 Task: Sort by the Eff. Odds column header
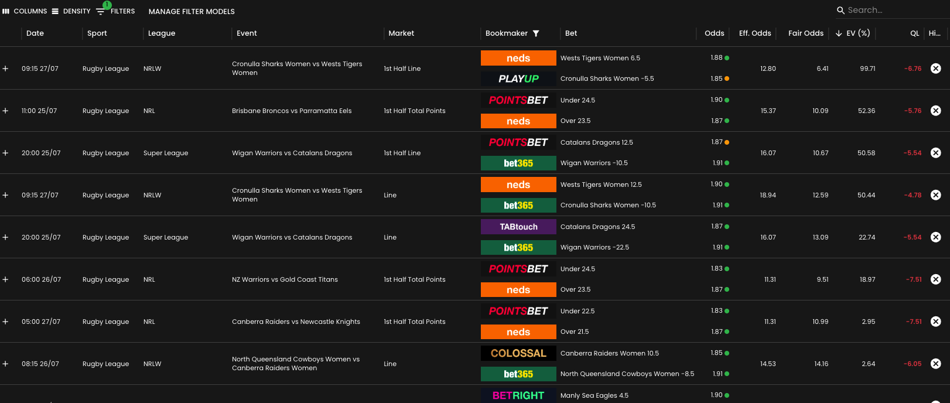tap(755, 33)
